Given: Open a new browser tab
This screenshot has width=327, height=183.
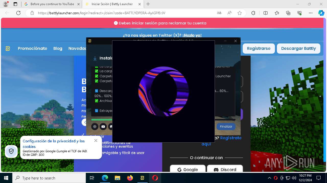Looking at the screenshot, I should [x=148, y=4].
